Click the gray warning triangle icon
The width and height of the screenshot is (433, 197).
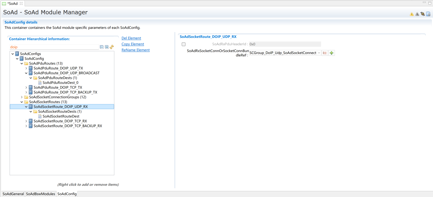[x=417, y=14]
